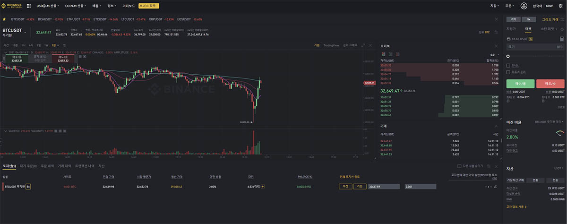Viewport: 567px width, 224px height.
Task: Switch to the depth chart tab
Action: tap(350, 45)
